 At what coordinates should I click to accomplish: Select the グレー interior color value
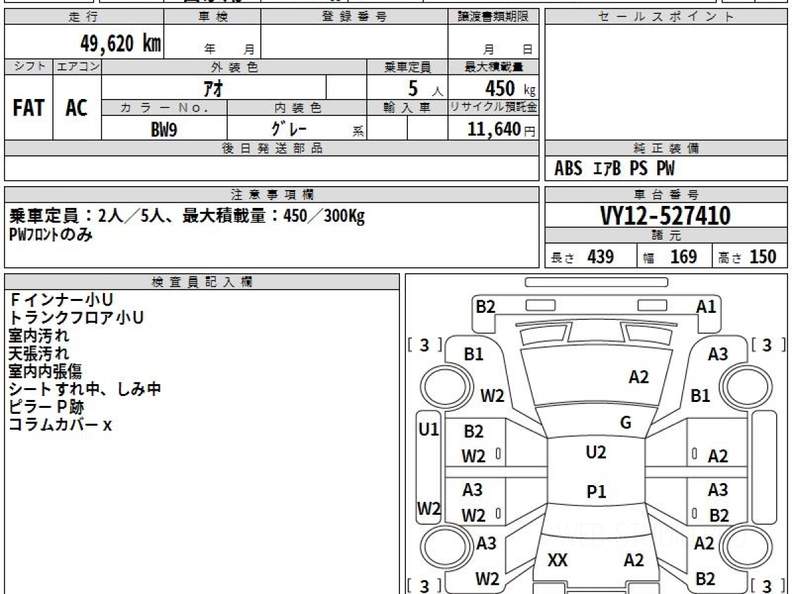click(288, 129)
